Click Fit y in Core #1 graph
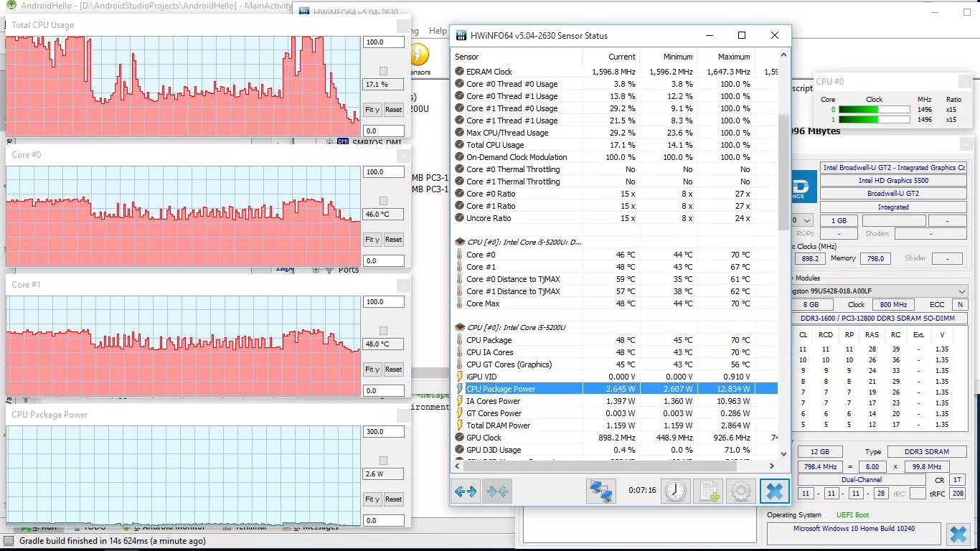This screenshot has width=980, height=551. [372, 369]
